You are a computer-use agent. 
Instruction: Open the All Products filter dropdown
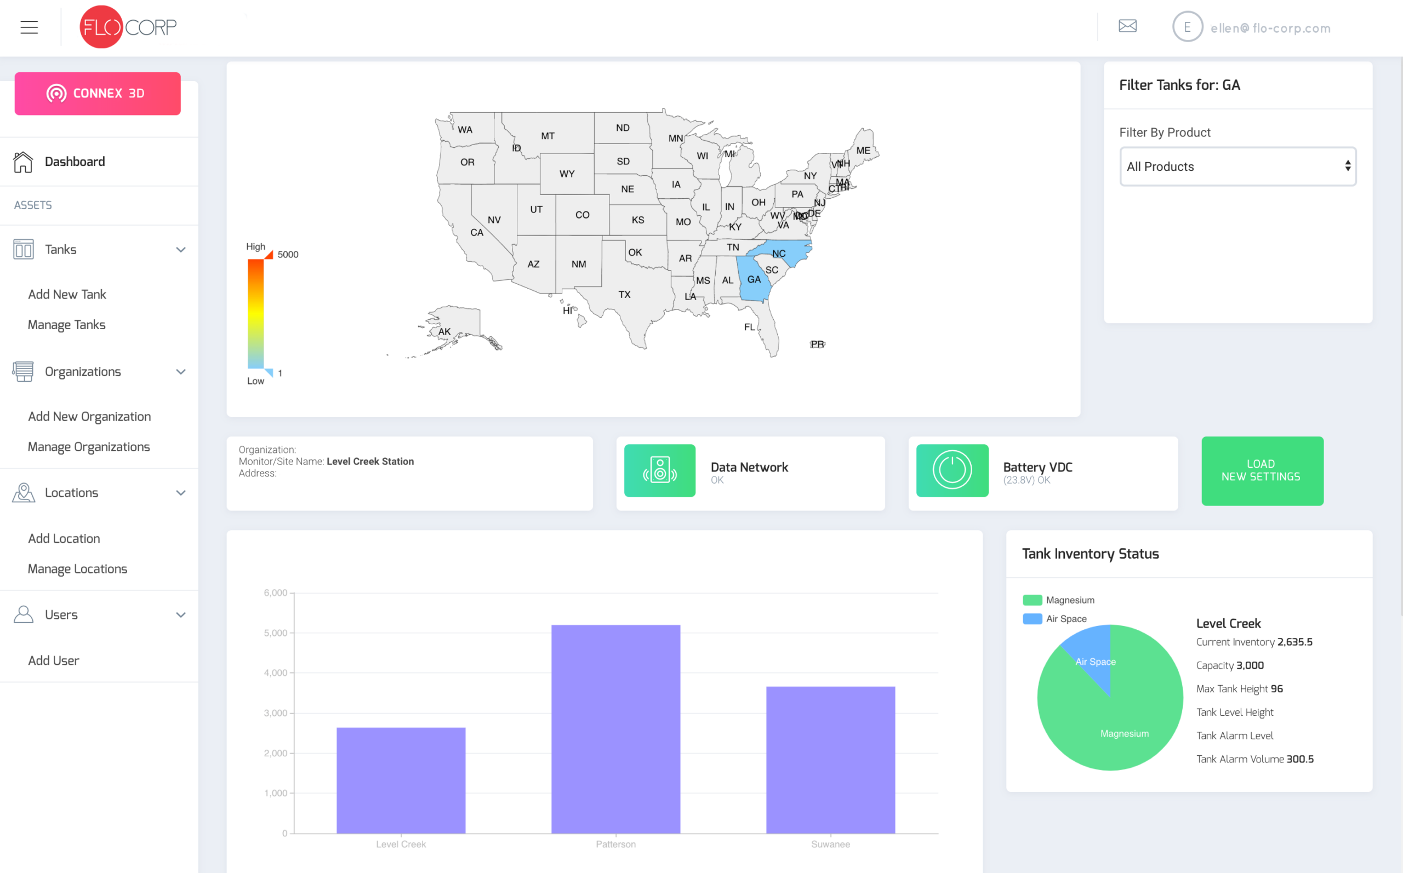pyautogui.click(x=1237, y=166)
